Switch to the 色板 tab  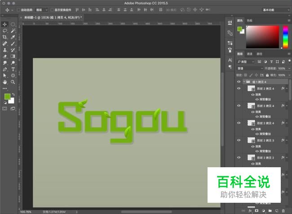click(250, 20)
